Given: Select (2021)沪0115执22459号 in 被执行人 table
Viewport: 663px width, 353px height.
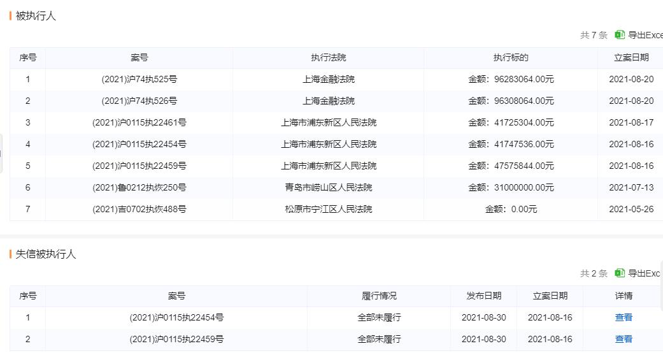Looking at the screenshot, I should [x=139, y=166].
